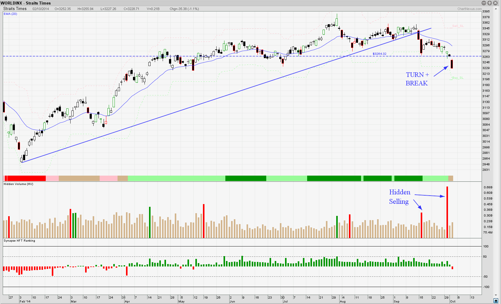Maximize the chart using the plus icon
501x304 pixels.
(x=489, y=3)
